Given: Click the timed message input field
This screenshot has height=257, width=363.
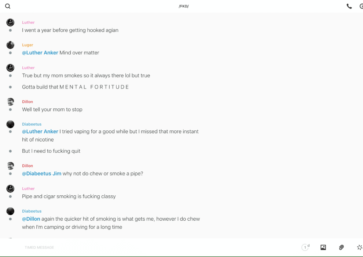Looking at the screenshot, I should (x=147, y=247).
